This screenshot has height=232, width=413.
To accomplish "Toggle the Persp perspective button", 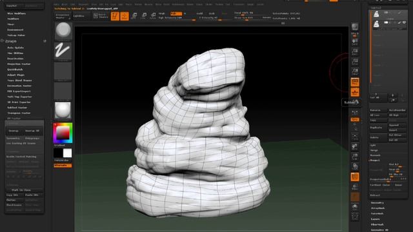I will 355,82.
